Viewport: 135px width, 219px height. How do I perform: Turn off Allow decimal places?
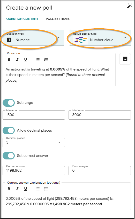coord(9,131)
